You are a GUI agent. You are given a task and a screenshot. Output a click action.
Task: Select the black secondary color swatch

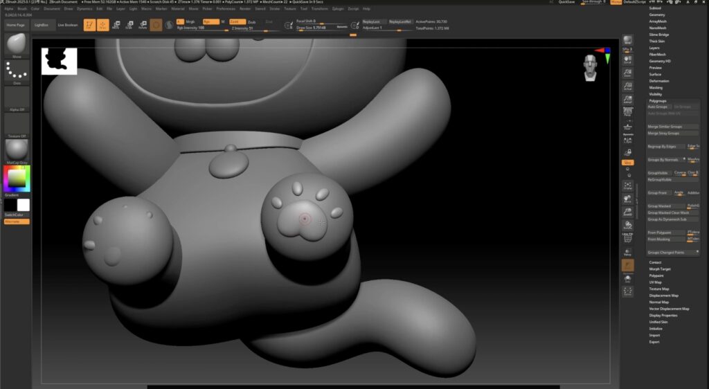(x=10, y=205)
